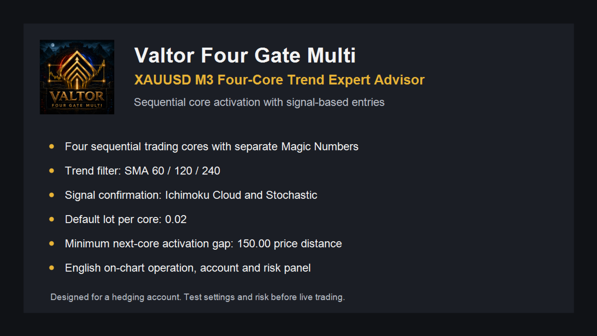The width and height of the screenshot is (597, 336).
Task: Click the Ichimoku Cloud and Stochastic text
Action: tap(241, 195)
